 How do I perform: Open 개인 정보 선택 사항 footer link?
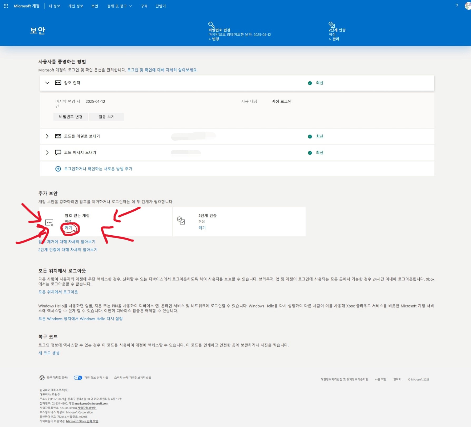96,378
